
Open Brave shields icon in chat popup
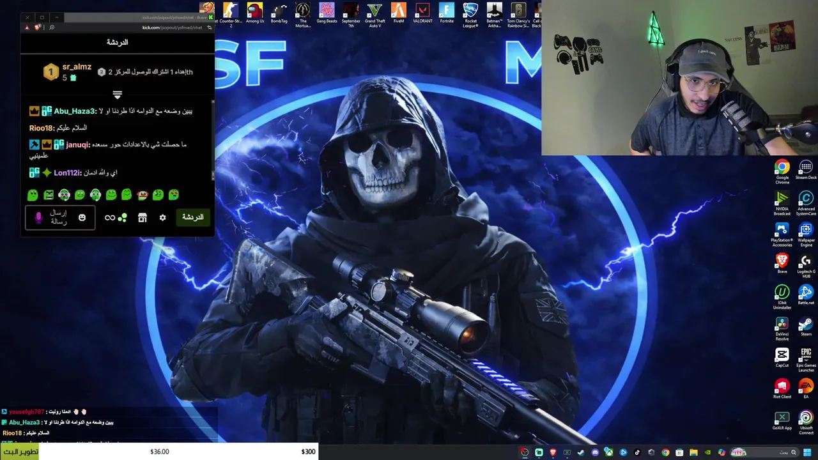coord(36,27)
